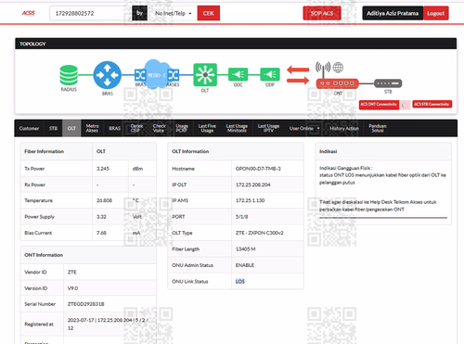
Task: Click the METRO-E cloud icon
Action: 157,74
